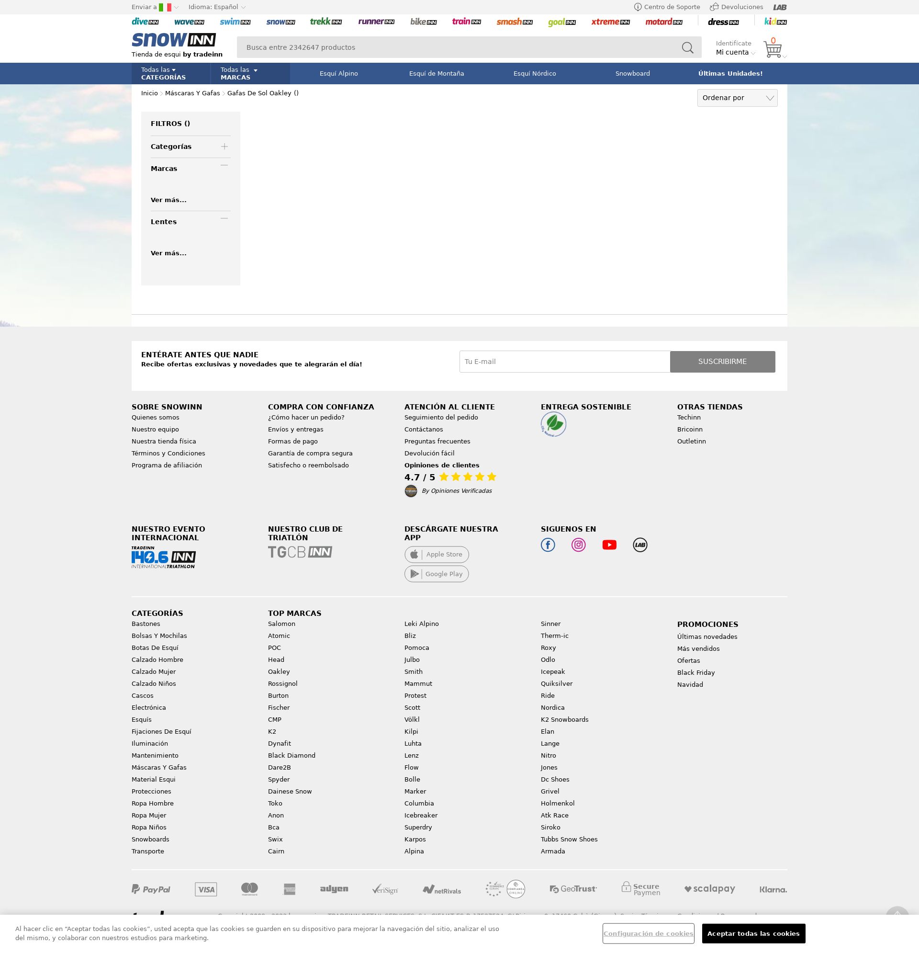This screenshot has height=954, width=919.
Task: Open the TGCB INN club logo
Action: tap(300, 552)
